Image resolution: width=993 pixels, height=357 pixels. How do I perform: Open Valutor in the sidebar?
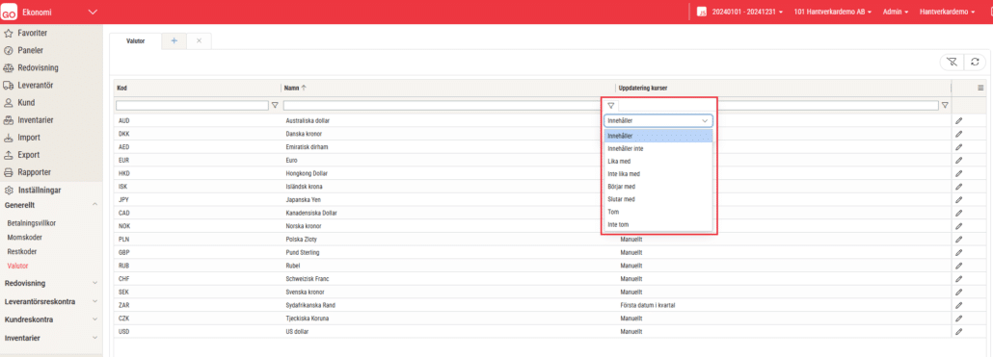tap(17, 266)
